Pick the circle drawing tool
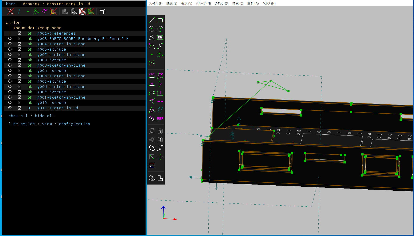Viewport: 414px width, 236px height. (x=152, y=29)
